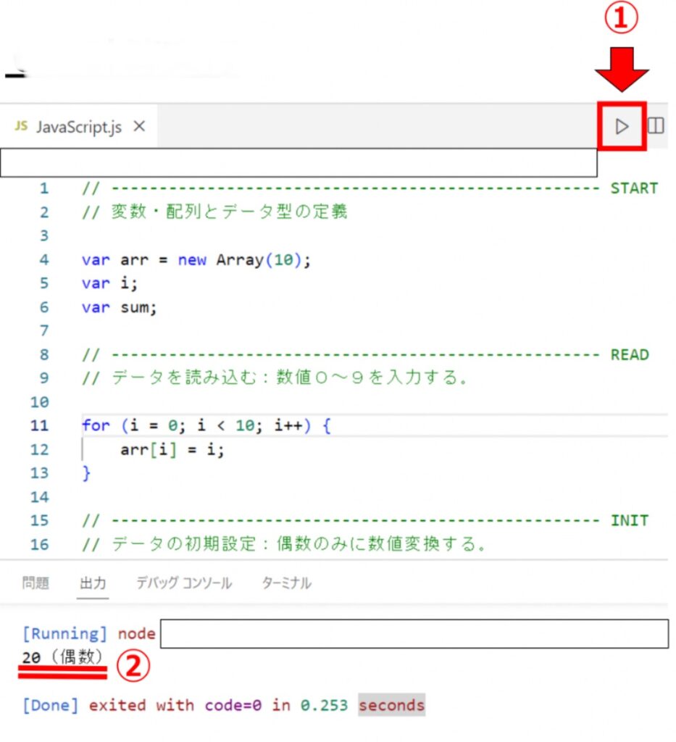This screenshot has height=742, width=676.
Task: Click line number 4 in the gutter
Action: (44, 259)
